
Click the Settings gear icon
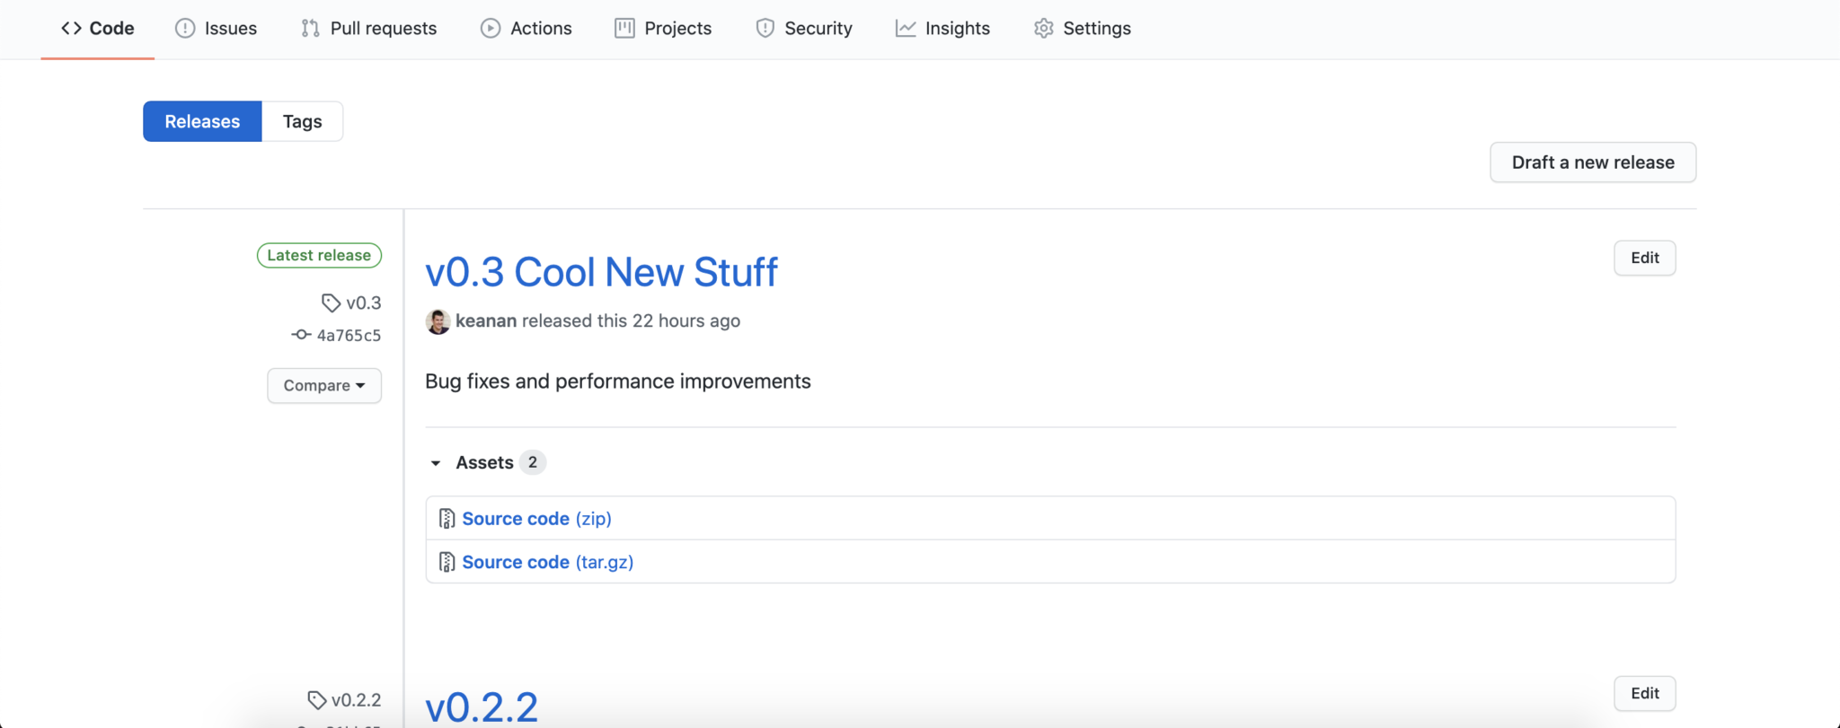1043,29
